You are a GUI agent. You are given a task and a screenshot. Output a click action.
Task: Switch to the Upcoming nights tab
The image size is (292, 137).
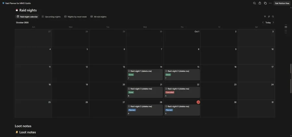51,17
